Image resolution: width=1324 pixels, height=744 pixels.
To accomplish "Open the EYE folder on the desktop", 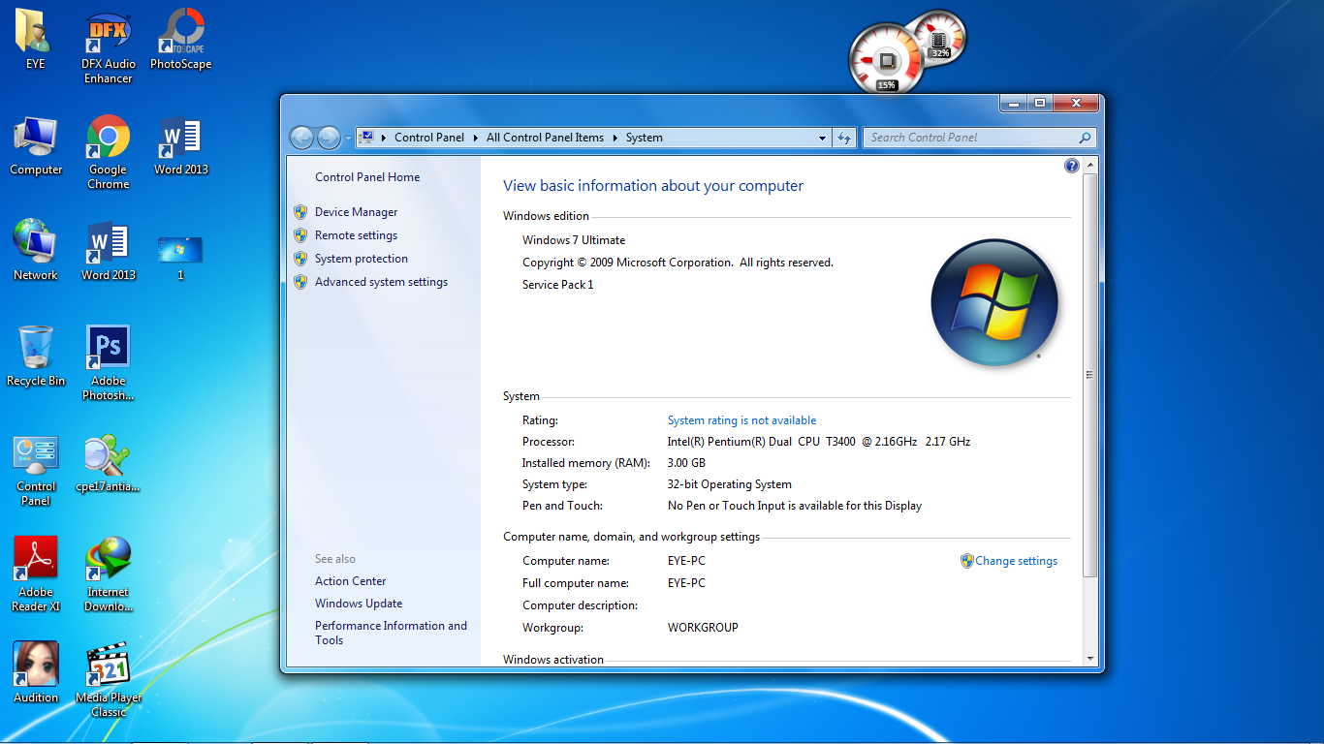I will (x=36, y=40).
